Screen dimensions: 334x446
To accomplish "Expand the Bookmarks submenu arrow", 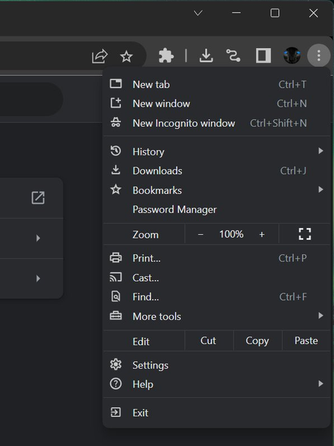I will coord(321,190).
